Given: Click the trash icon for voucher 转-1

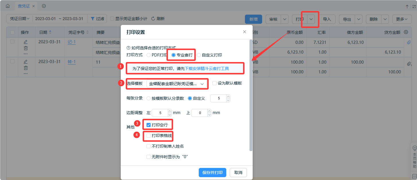Looking at the screenshot, I should [26, 68].
